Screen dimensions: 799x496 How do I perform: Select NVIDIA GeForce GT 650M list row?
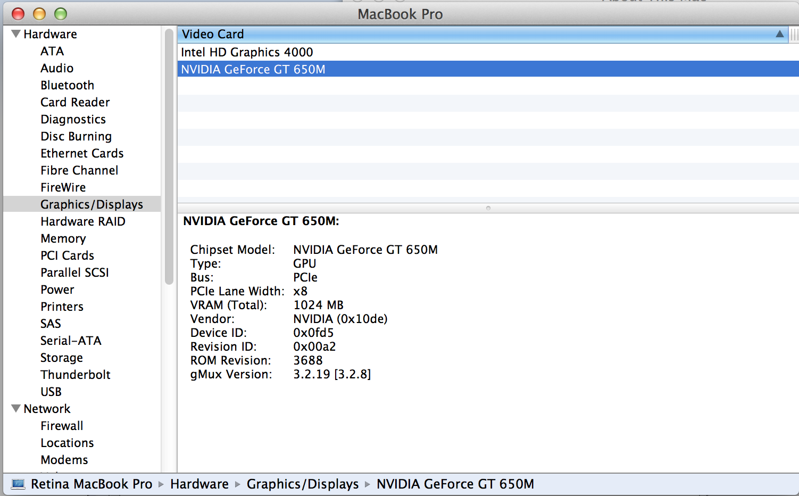pos(488,69)
